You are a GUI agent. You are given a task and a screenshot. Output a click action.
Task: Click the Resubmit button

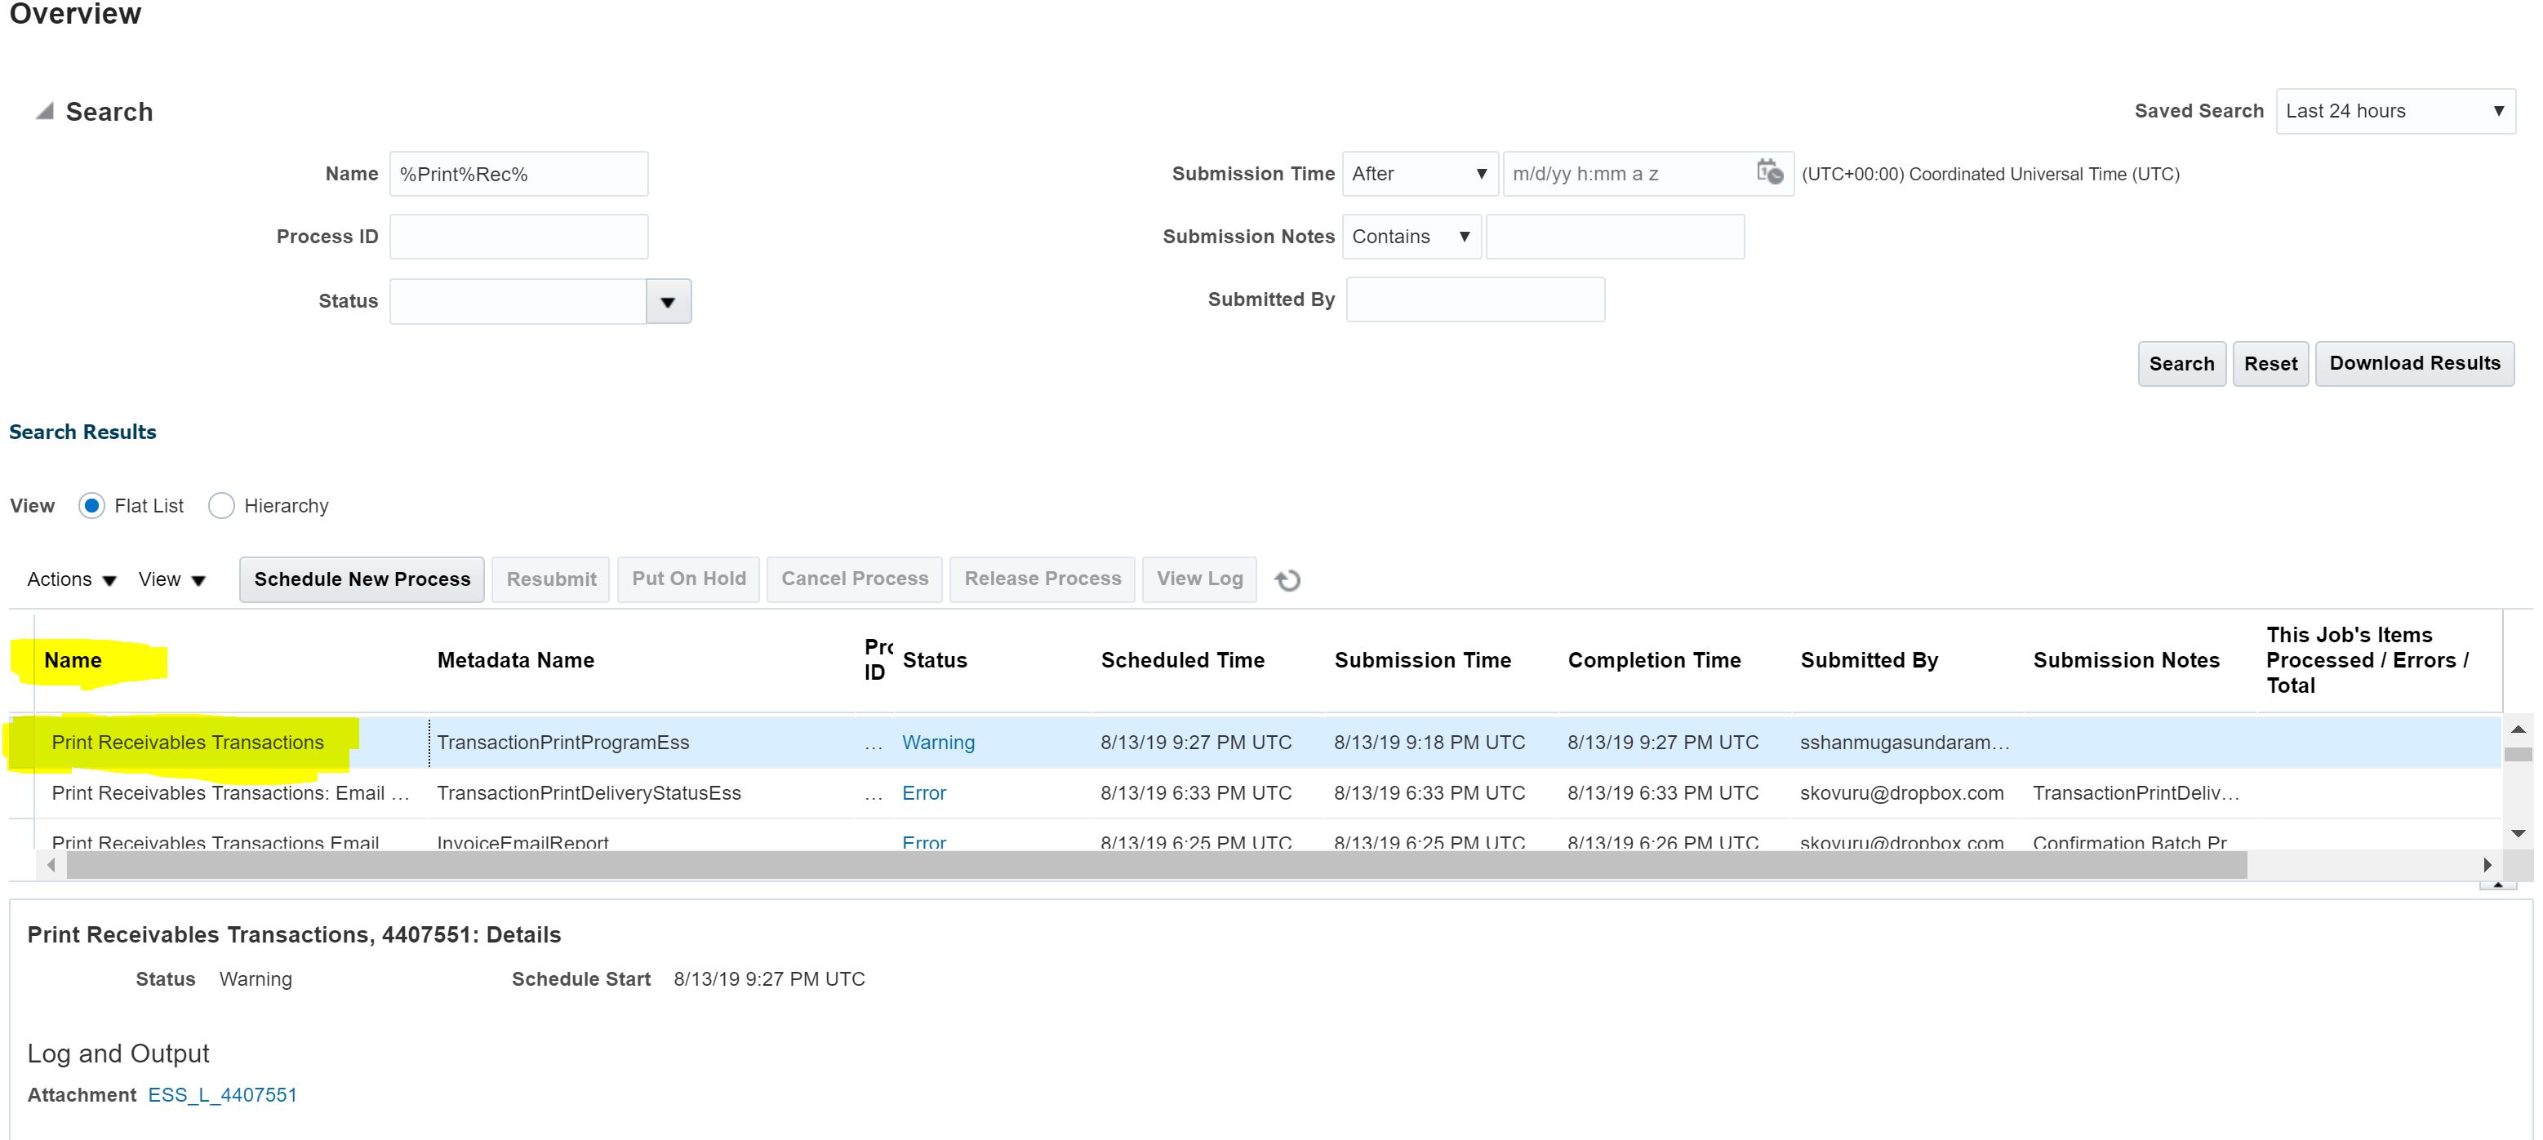coord(551,579)
